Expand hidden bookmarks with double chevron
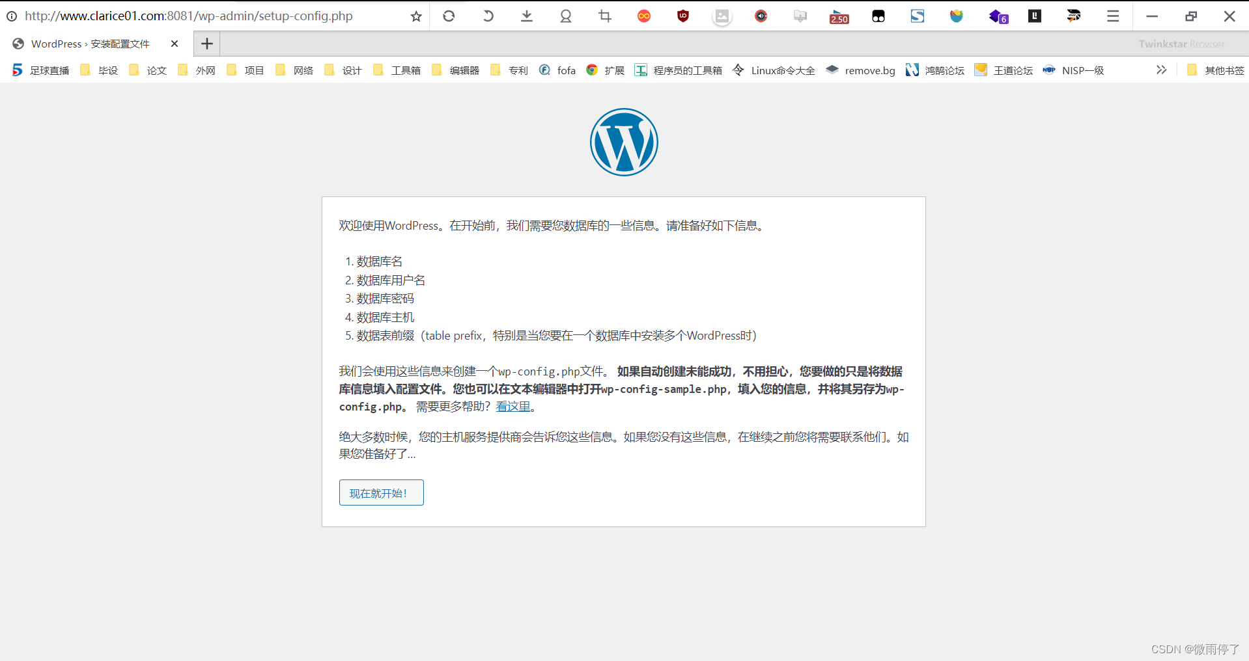The image size is (1249, 661). click(x=1161, y=70)
